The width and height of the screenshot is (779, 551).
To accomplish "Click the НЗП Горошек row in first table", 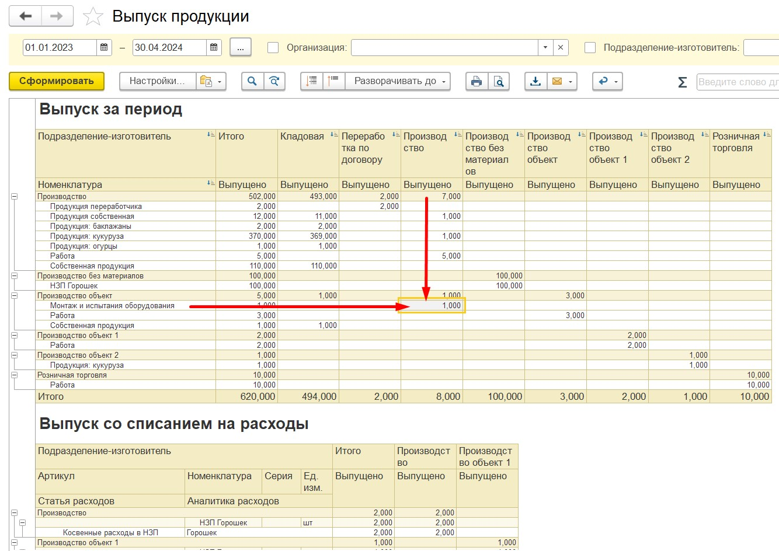I will 74,286.
